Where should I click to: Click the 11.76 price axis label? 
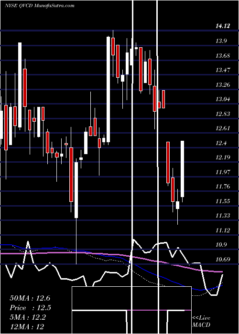223,187
